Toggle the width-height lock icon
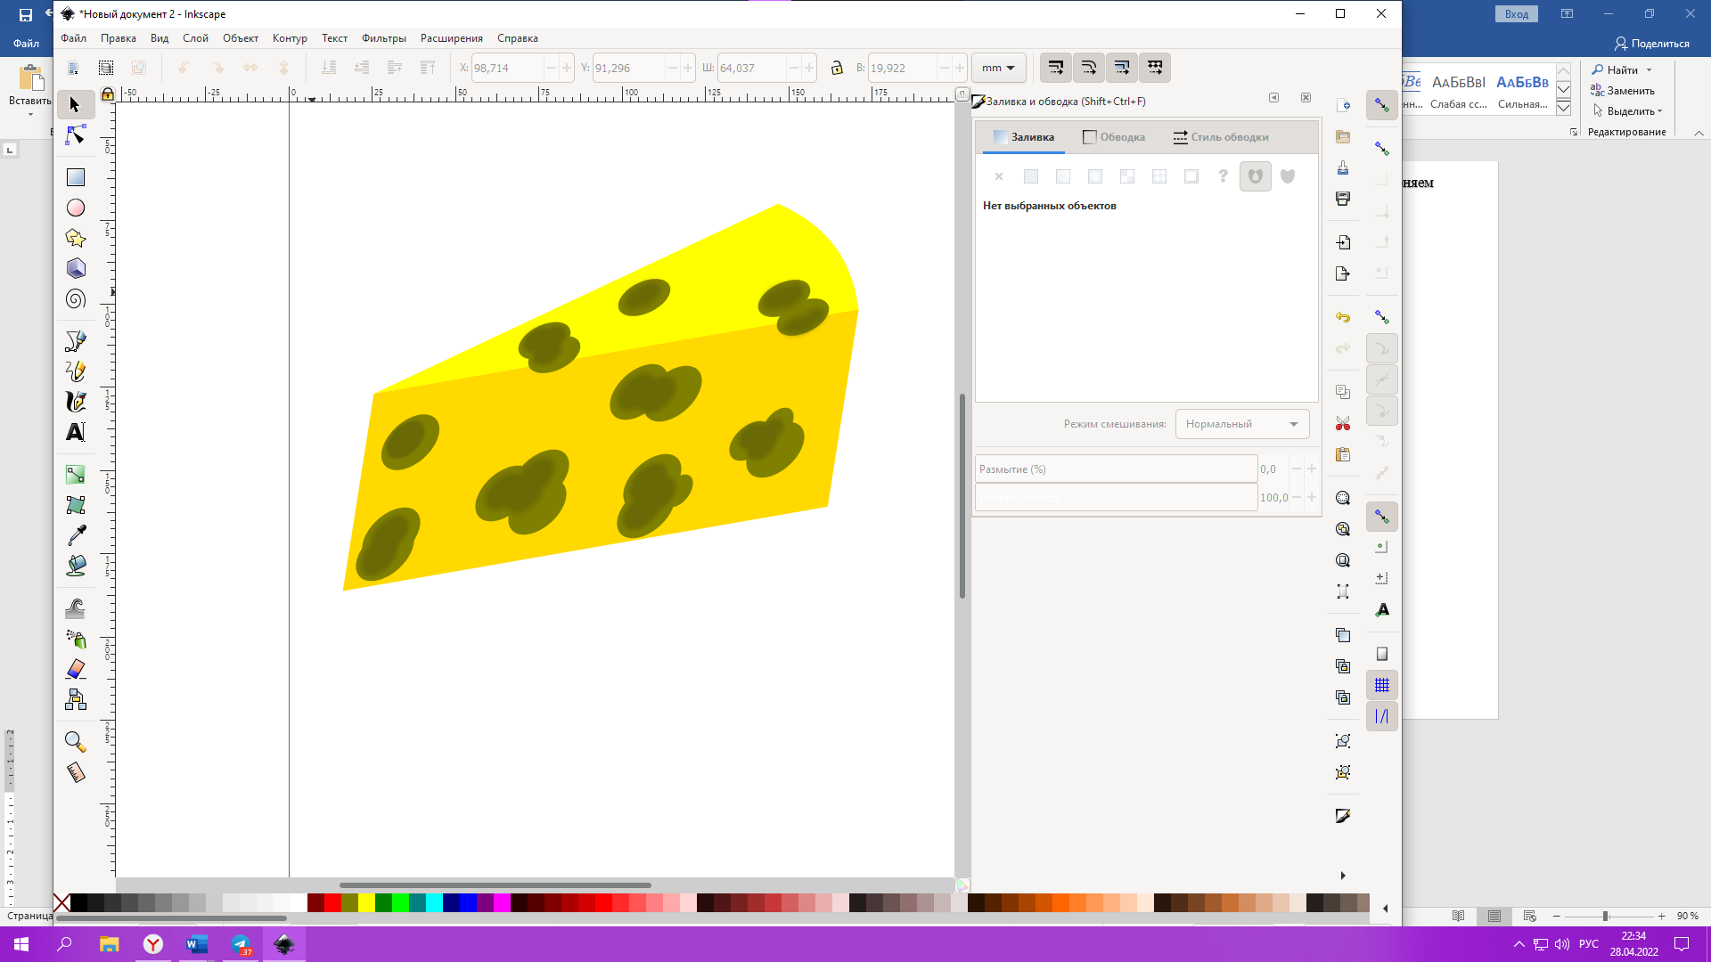The width and height of the screenshot is (1711, 962). pos(837,68)
